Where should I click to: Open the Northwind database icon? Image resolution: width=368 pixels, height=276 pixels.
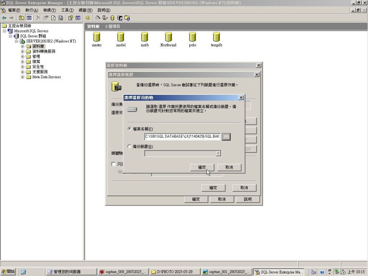168,37
